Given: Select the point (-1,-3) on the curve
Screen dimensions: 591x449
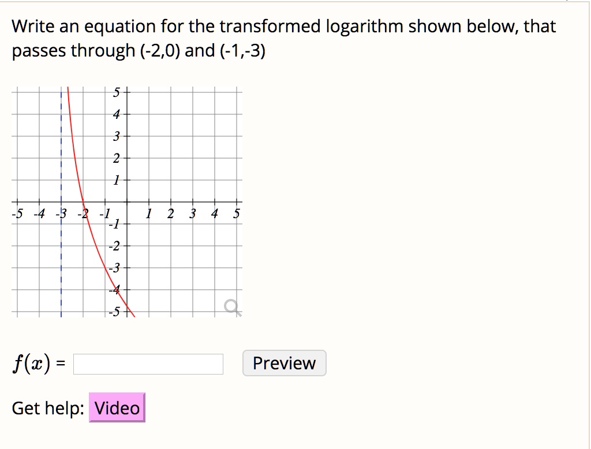Looking at the screenshot, I should coord(104,269).
